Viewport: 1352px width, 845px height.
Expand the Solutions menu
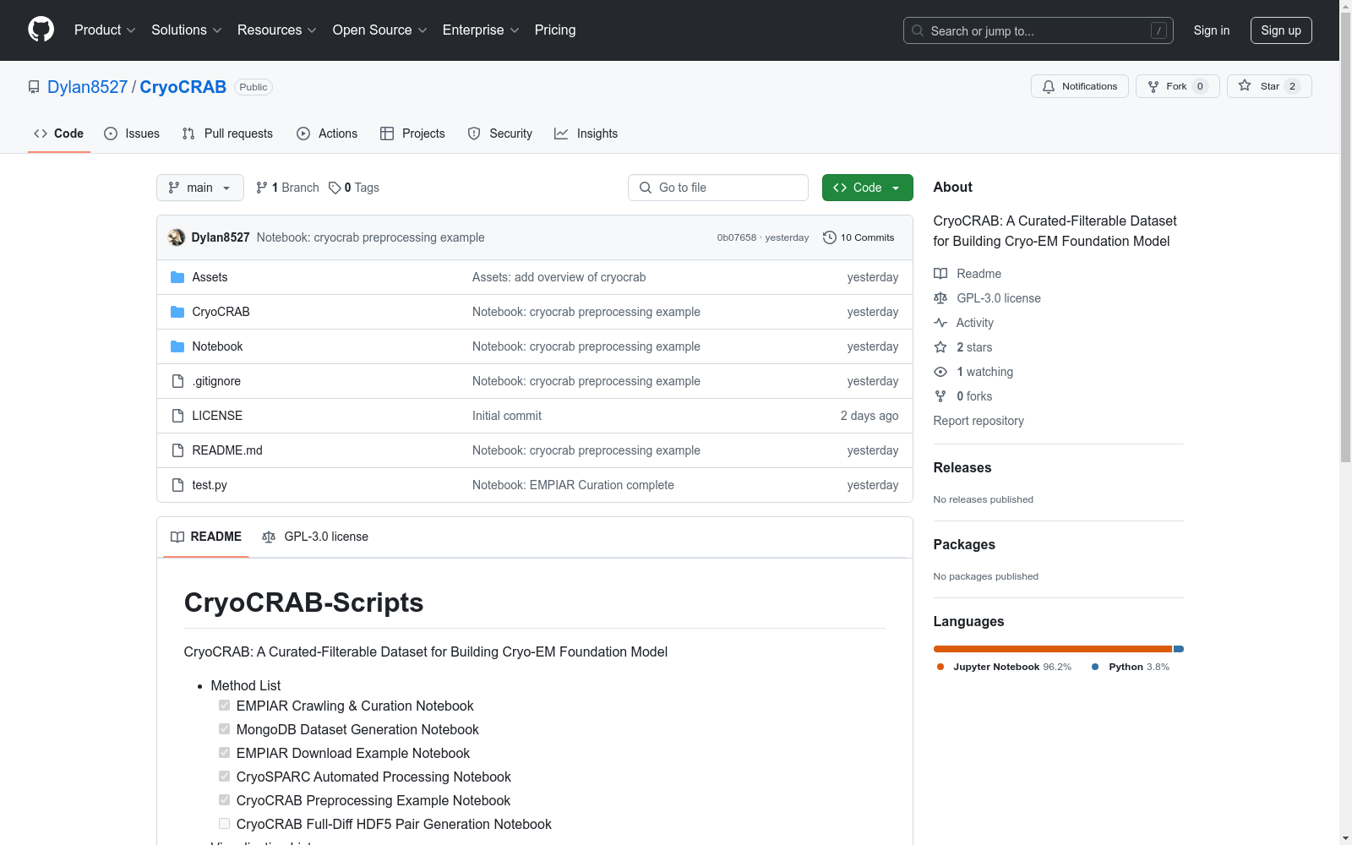[x=187, y=30]
